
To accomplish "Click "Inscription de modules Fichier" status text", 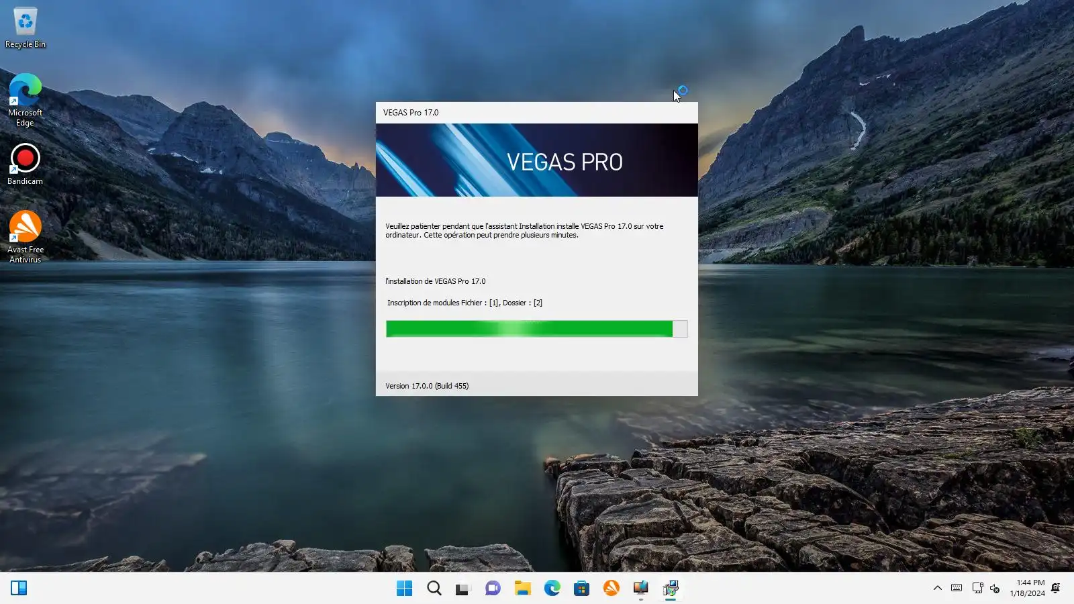I will tap(465, 303).
